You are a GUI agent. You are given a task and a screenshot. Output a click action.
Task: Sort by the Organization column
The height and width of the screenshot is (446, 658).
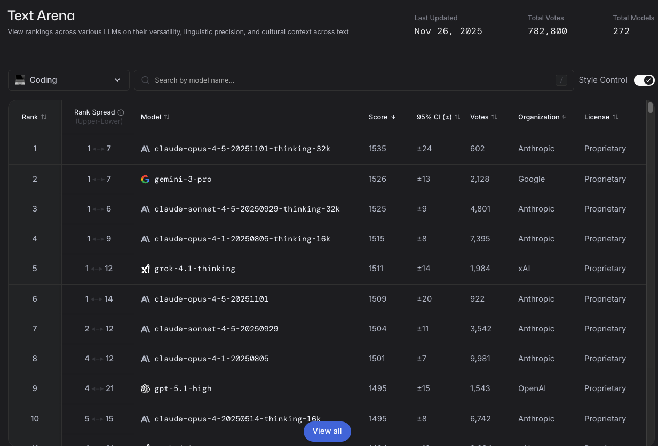[542, 117]
